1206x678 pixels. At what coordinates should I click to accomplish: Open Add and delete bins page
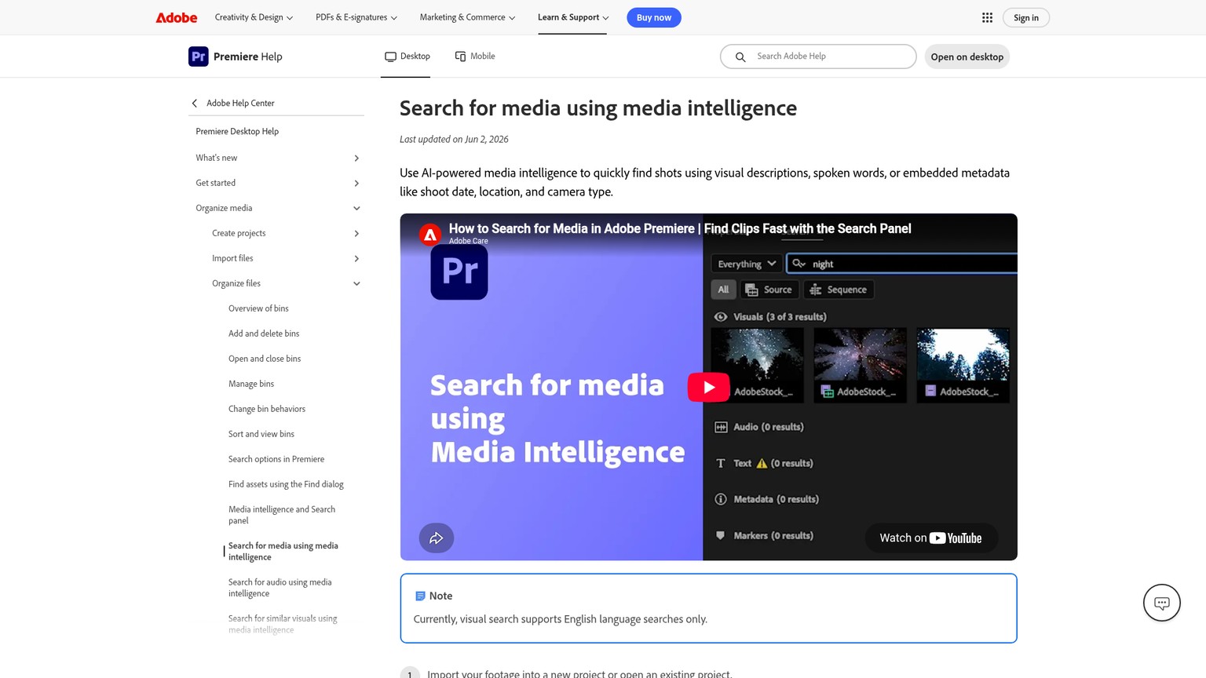pos(264,334)
